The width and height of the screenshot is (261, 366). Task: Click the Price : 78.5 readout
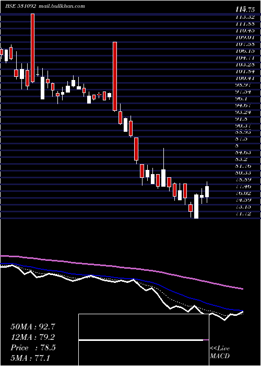(33, 348)
